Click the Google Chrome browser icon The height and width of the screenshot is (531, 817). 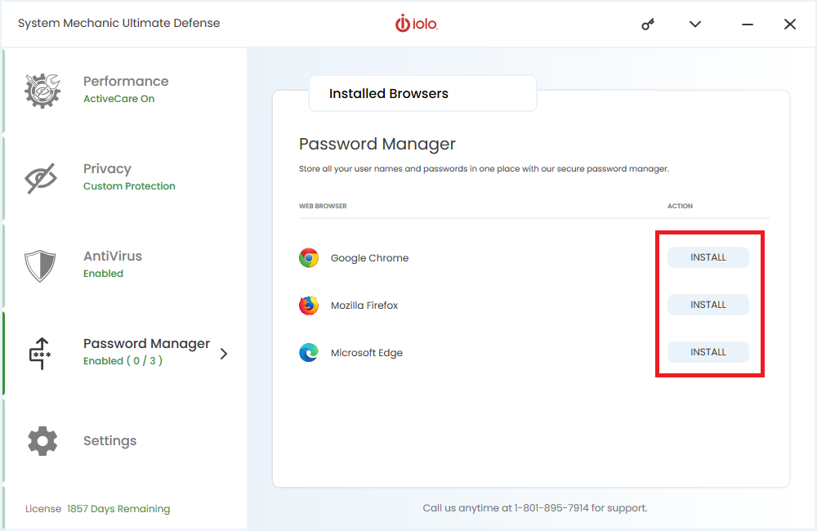coord(309,258)
